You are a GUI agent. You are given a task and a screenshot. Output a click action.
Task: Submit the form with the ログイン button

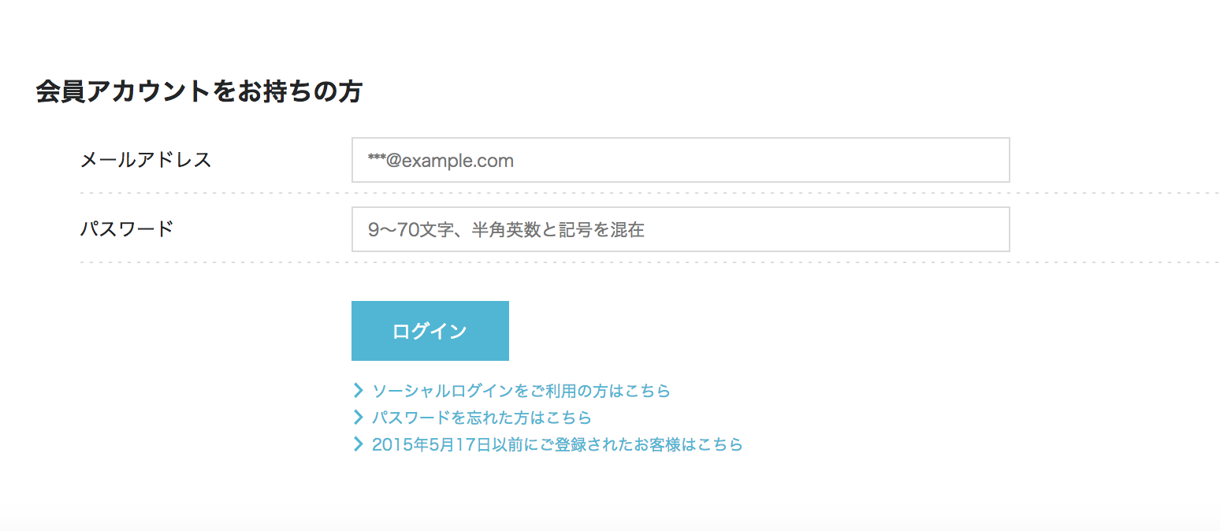click(x=430, y=331)
